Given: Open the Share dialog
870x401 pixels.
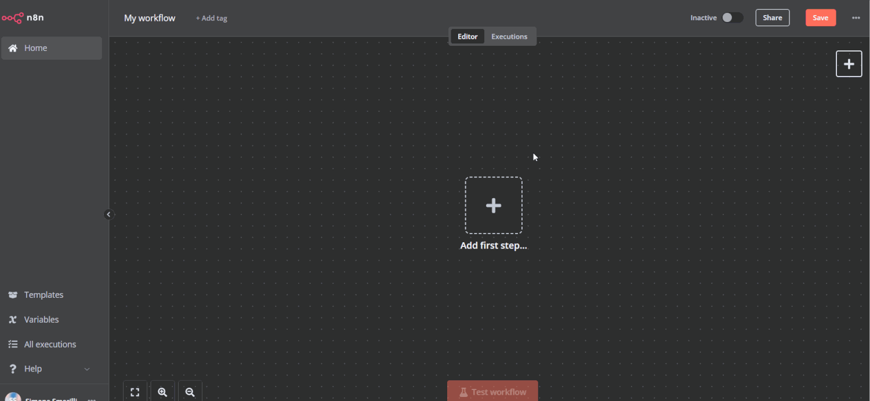Looking at the screenshot, I should (772, 17).
